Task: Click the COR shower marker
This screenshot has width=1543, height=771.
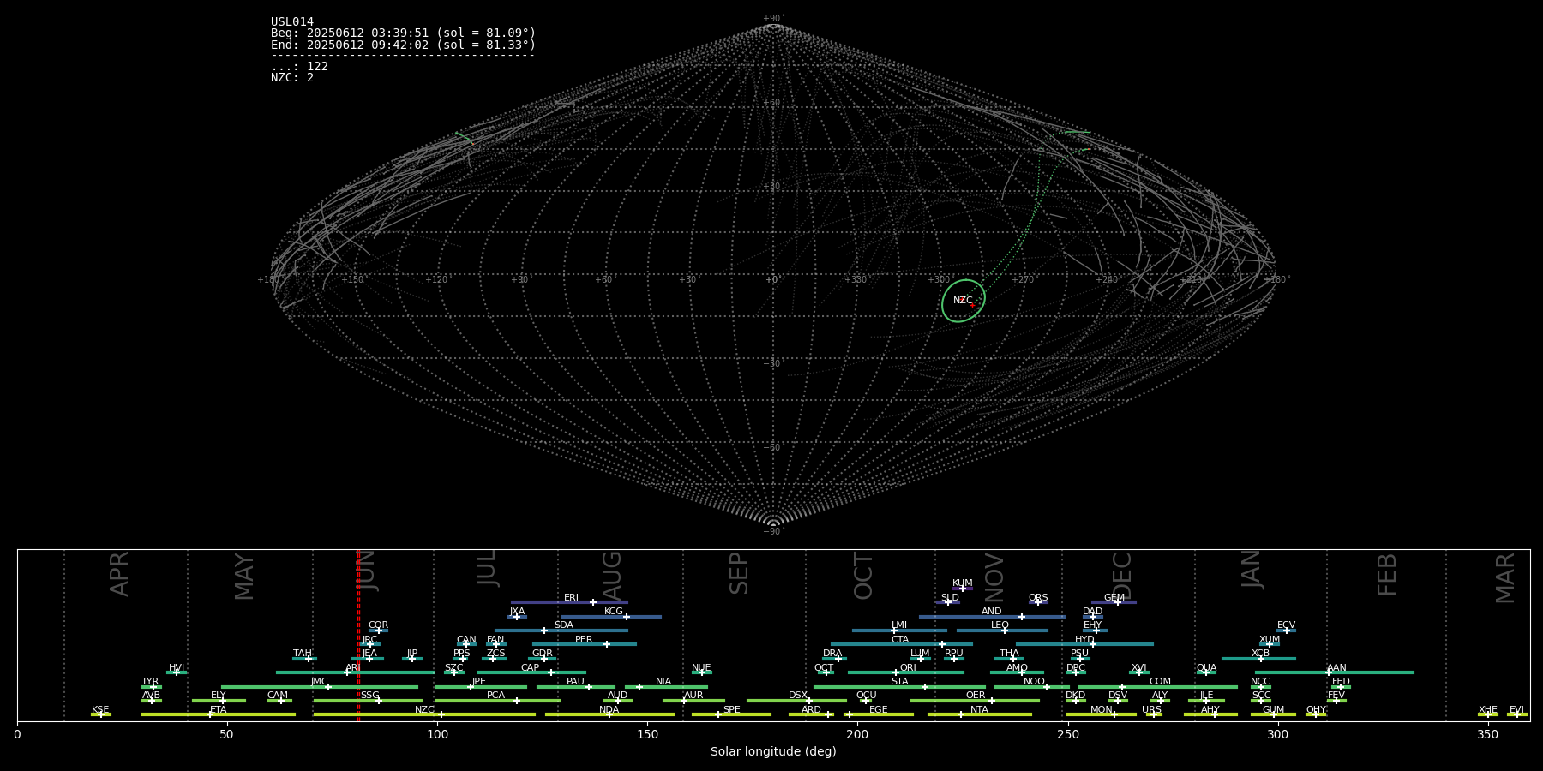Action: (378, 631)
